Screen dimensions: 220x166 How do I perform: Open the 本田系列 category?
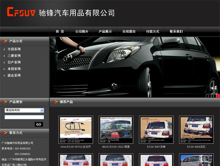point(14,69)
